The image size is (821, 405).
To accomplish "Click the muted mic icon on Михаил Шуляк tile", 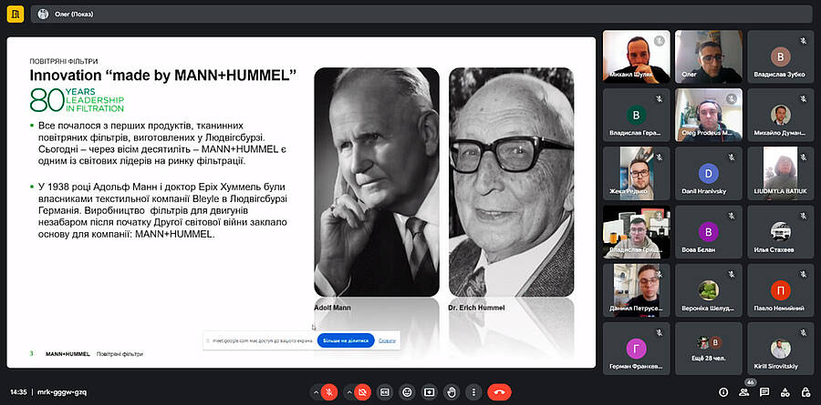I will pyautogui.click(x=660, y=41).
